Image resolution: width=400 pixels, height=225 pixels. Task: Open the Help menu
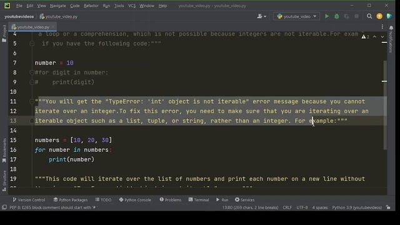pos(162,6)
